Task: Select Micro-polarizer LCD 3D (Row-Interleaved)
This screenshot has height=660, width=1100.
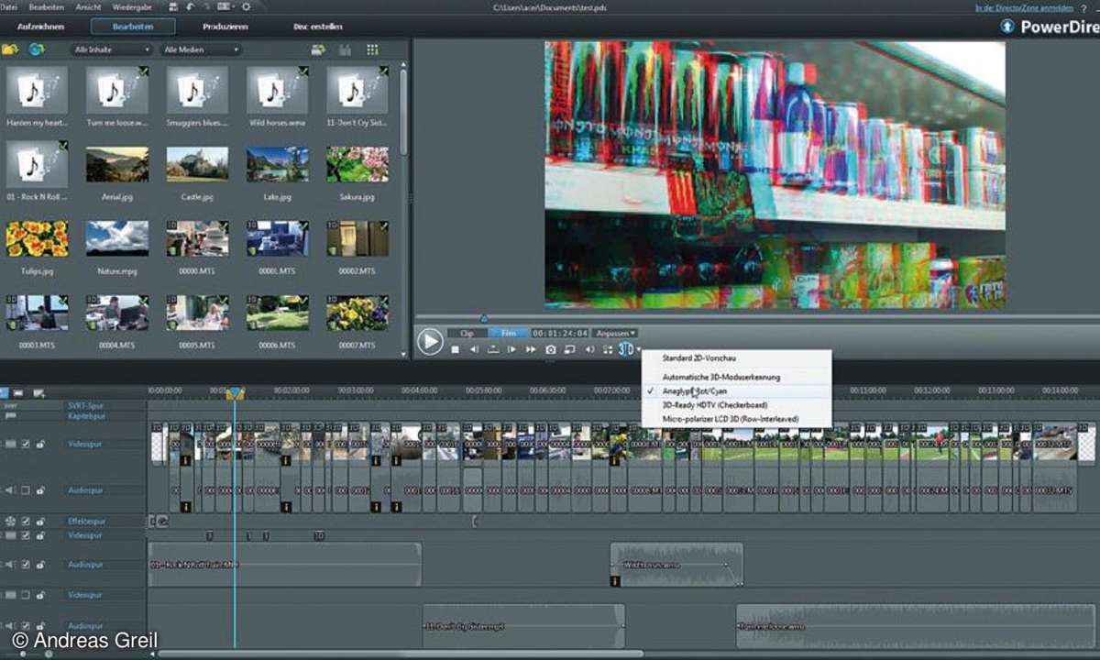Action: point(736,419)
